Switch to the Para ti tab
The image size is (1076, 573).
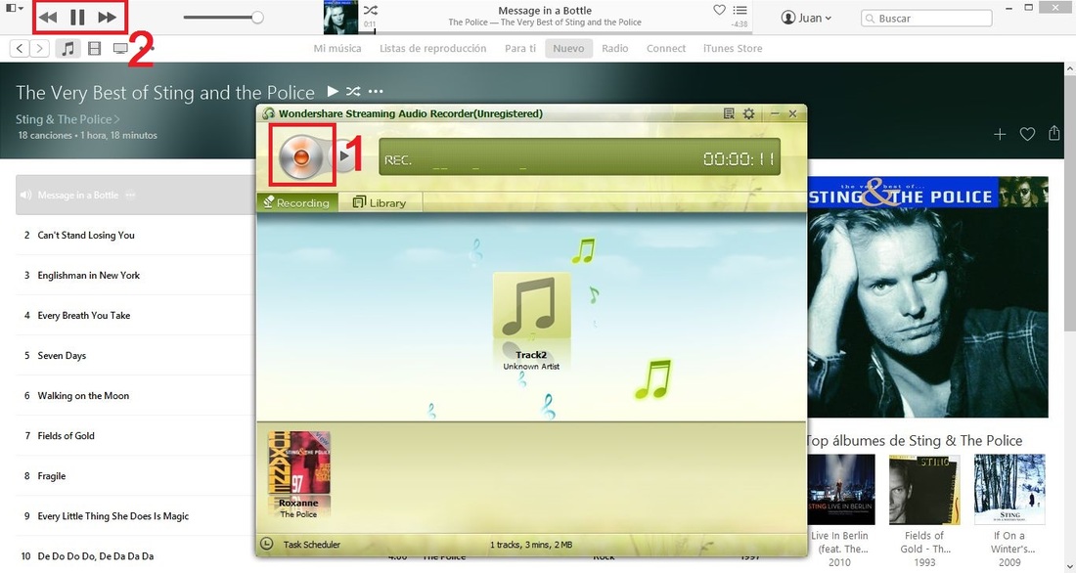[520, 48]
